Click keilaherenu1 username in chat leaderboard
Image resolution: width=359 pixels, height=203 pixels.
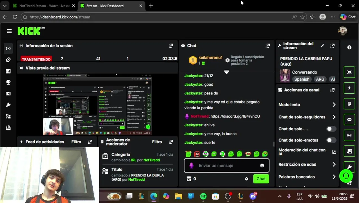point(210,58)
